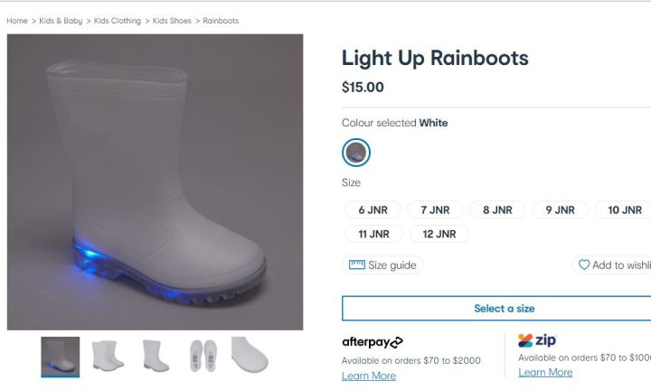Pick the 7 JNR size option
Screen dimensions: 651x390
pyautogui.click(x=435, y=209)
